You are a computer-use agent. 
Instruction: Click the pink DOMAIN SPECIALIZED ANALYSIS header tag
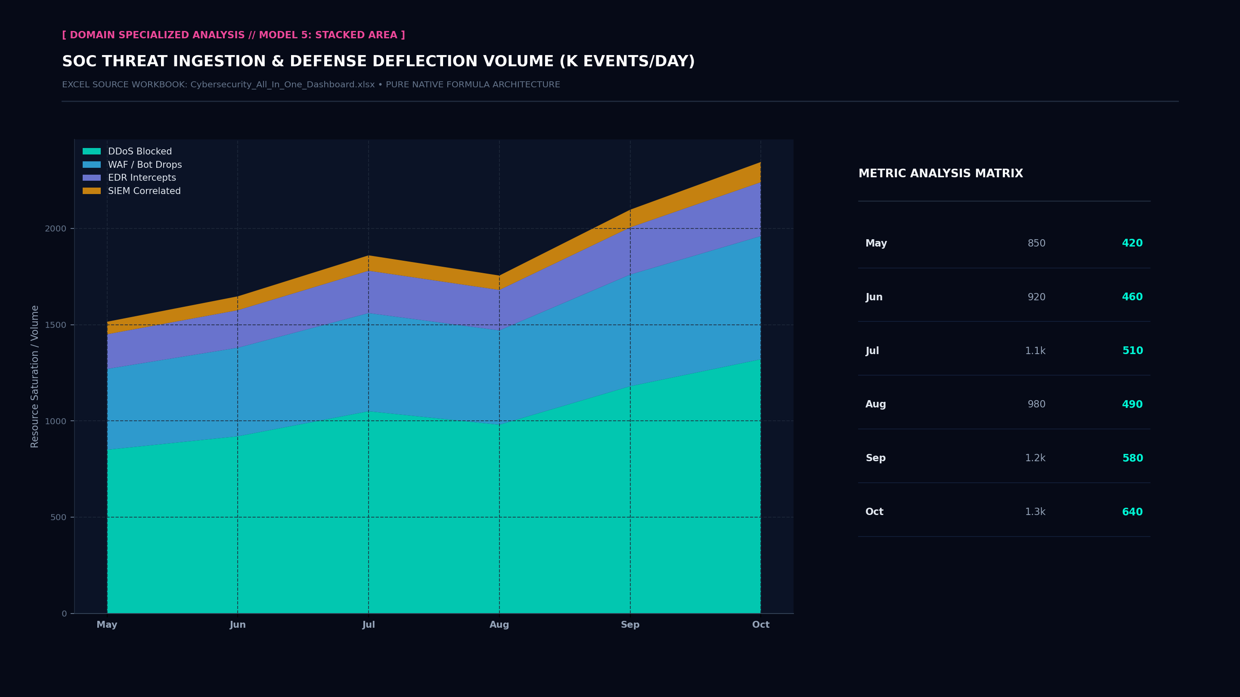(x=233, y=35)
